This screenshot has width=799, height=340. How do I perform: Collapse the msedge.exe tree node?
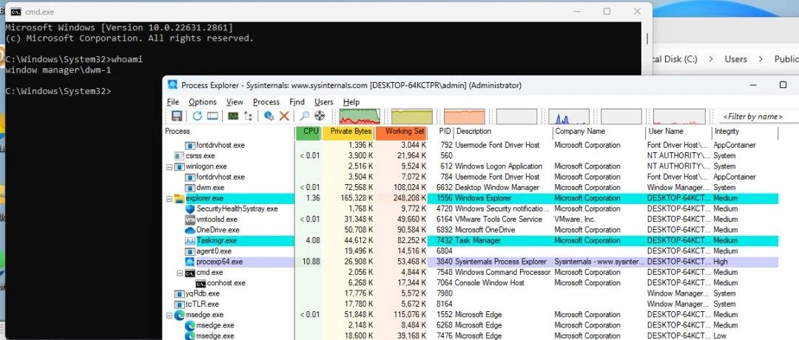click(169, 315)
